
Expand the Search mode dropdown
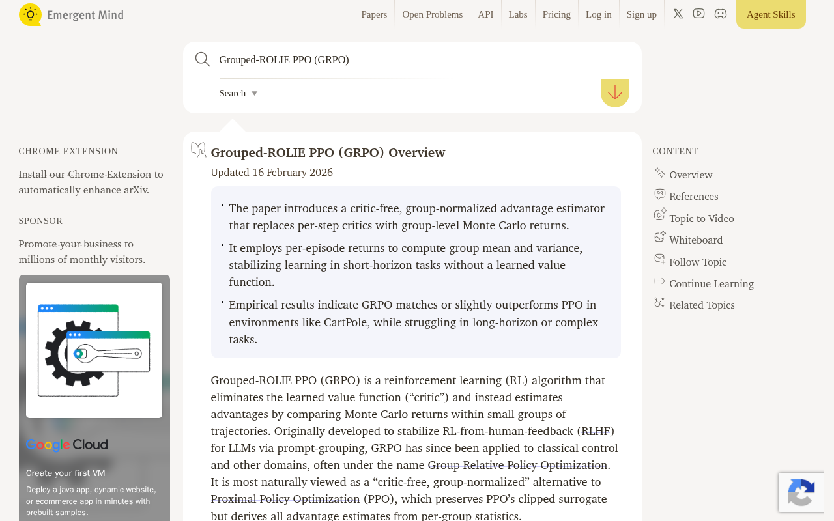(x=238, y=93)
